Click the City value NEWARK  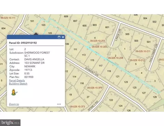coord(30,66)
